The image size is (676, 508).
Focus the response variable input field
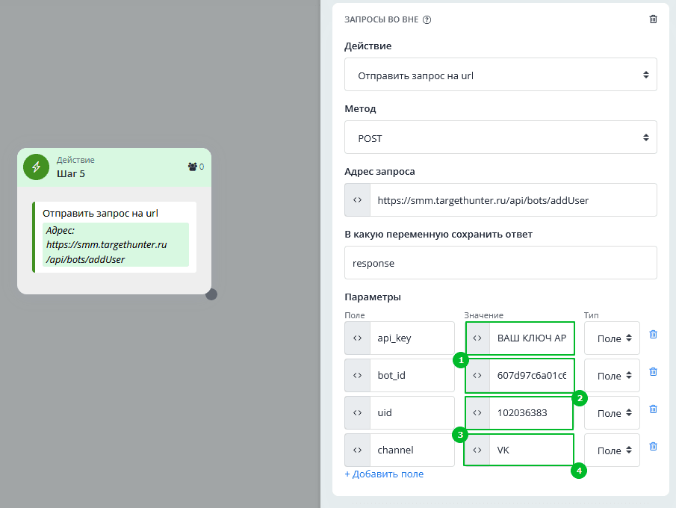[500, 263]
